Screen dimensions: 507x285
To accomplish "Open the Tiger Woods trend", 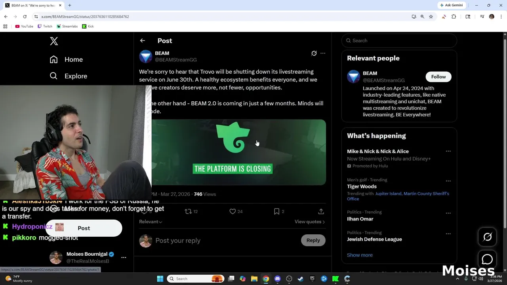I will 362,186.
